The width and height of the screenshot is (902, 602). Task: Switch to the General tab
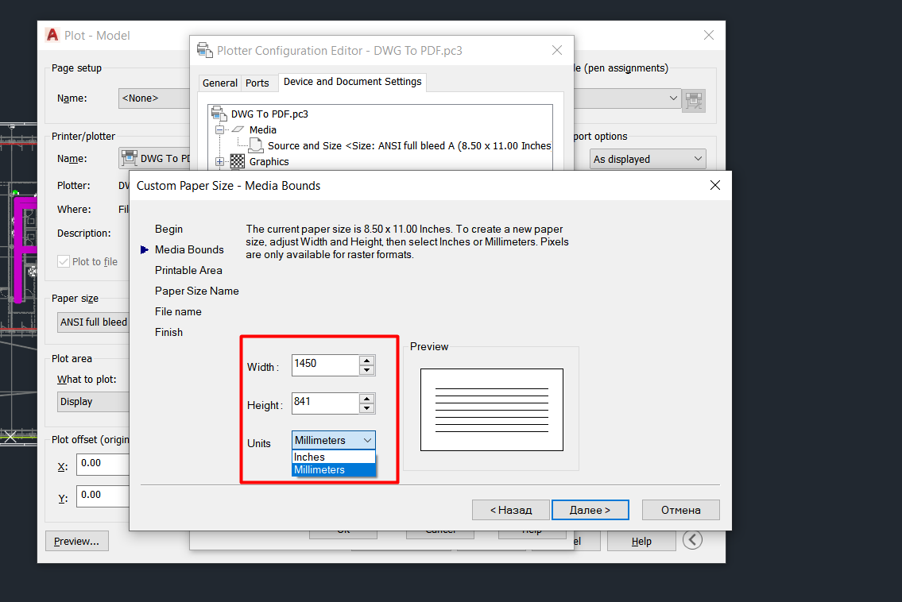tap(220, 83)
